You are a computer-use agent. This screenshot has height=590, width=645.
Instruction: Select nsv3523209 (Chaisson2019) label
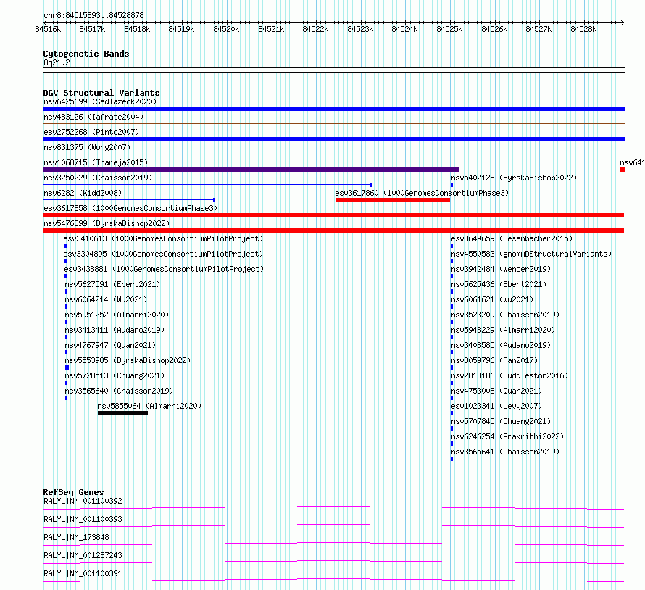click(x=505, y=315)
